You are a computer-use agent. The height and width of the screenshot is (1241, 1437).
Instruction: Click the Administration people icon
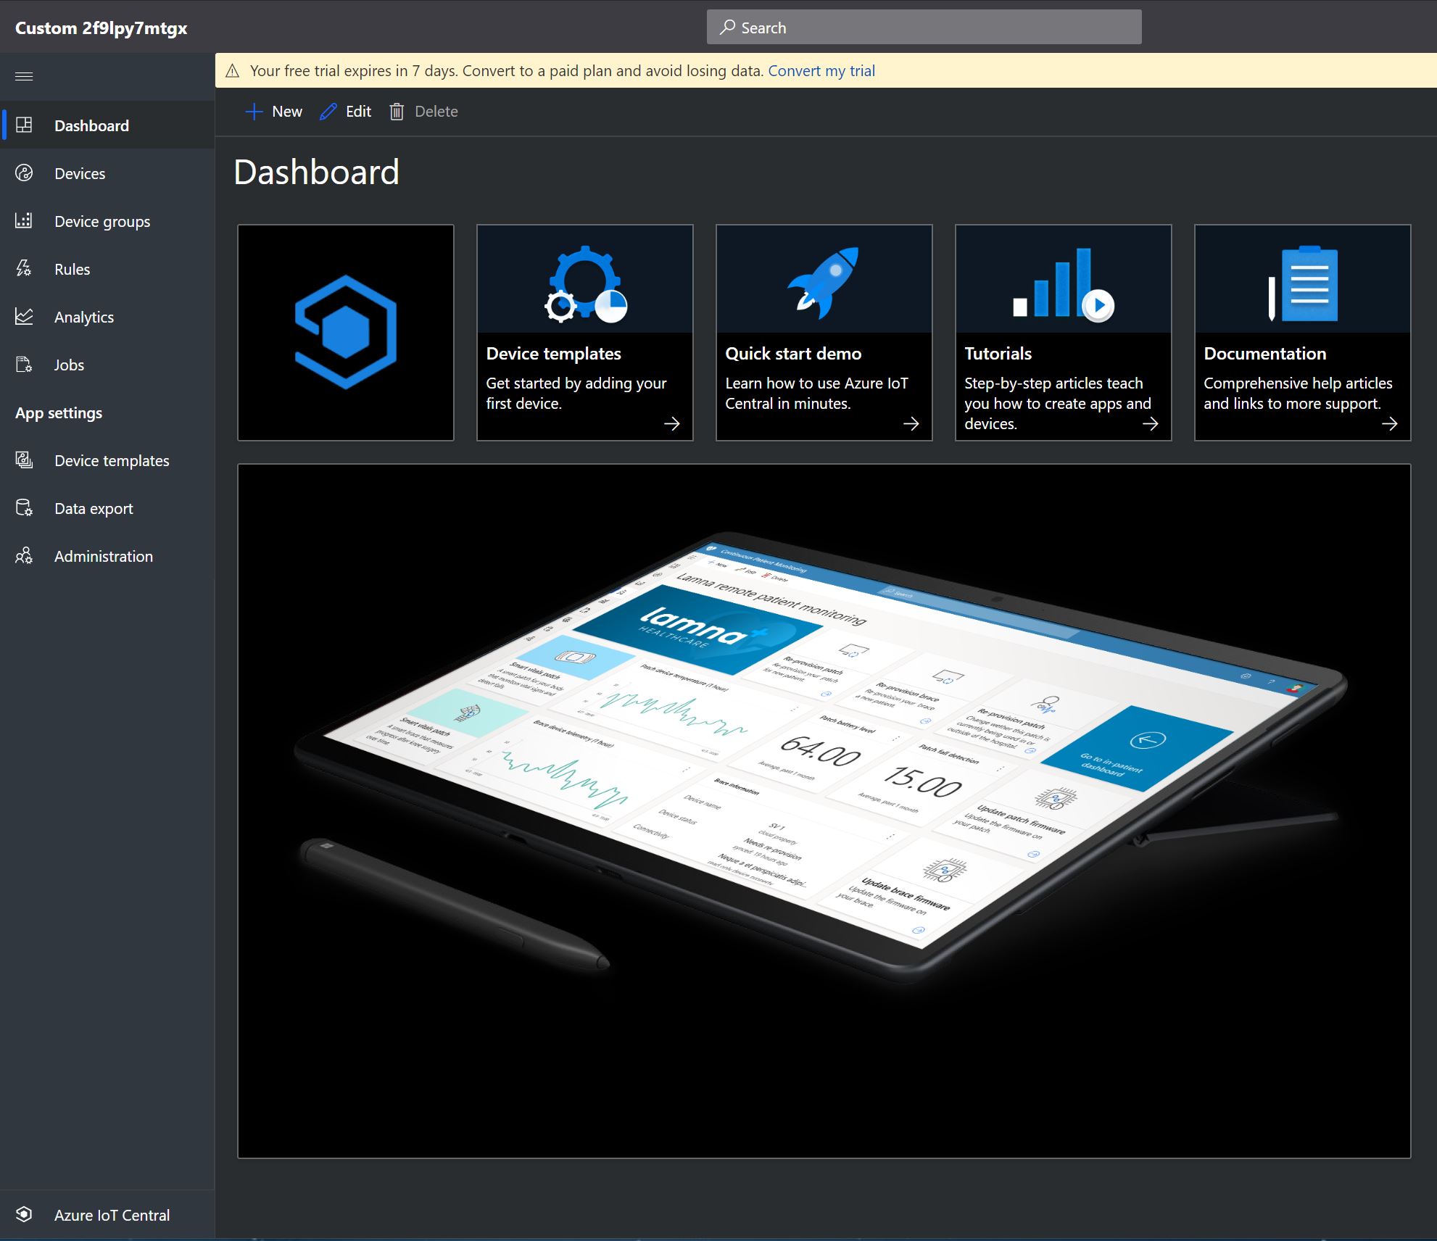coord(24,556)
